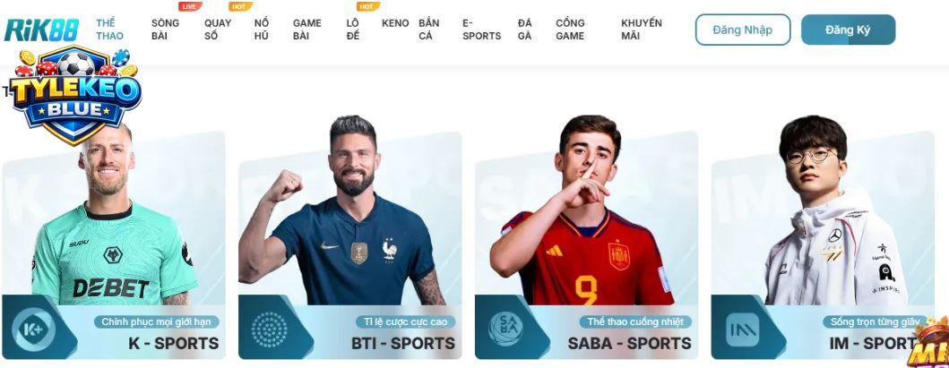Click the HOT badge above Quay Số
The height and width of the screenshot is (368, 949).
[x=240, y=6]
